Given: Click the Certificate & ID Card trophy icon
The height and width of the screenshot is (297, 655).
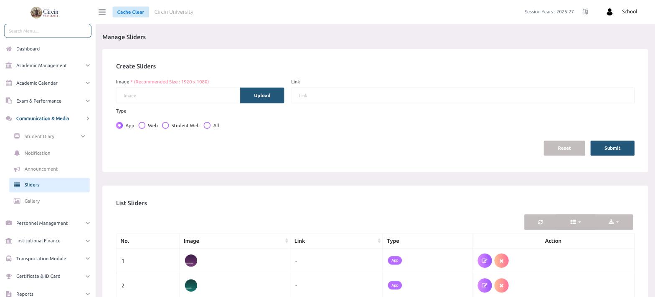Looking at the screenshot, I should 9,276.
